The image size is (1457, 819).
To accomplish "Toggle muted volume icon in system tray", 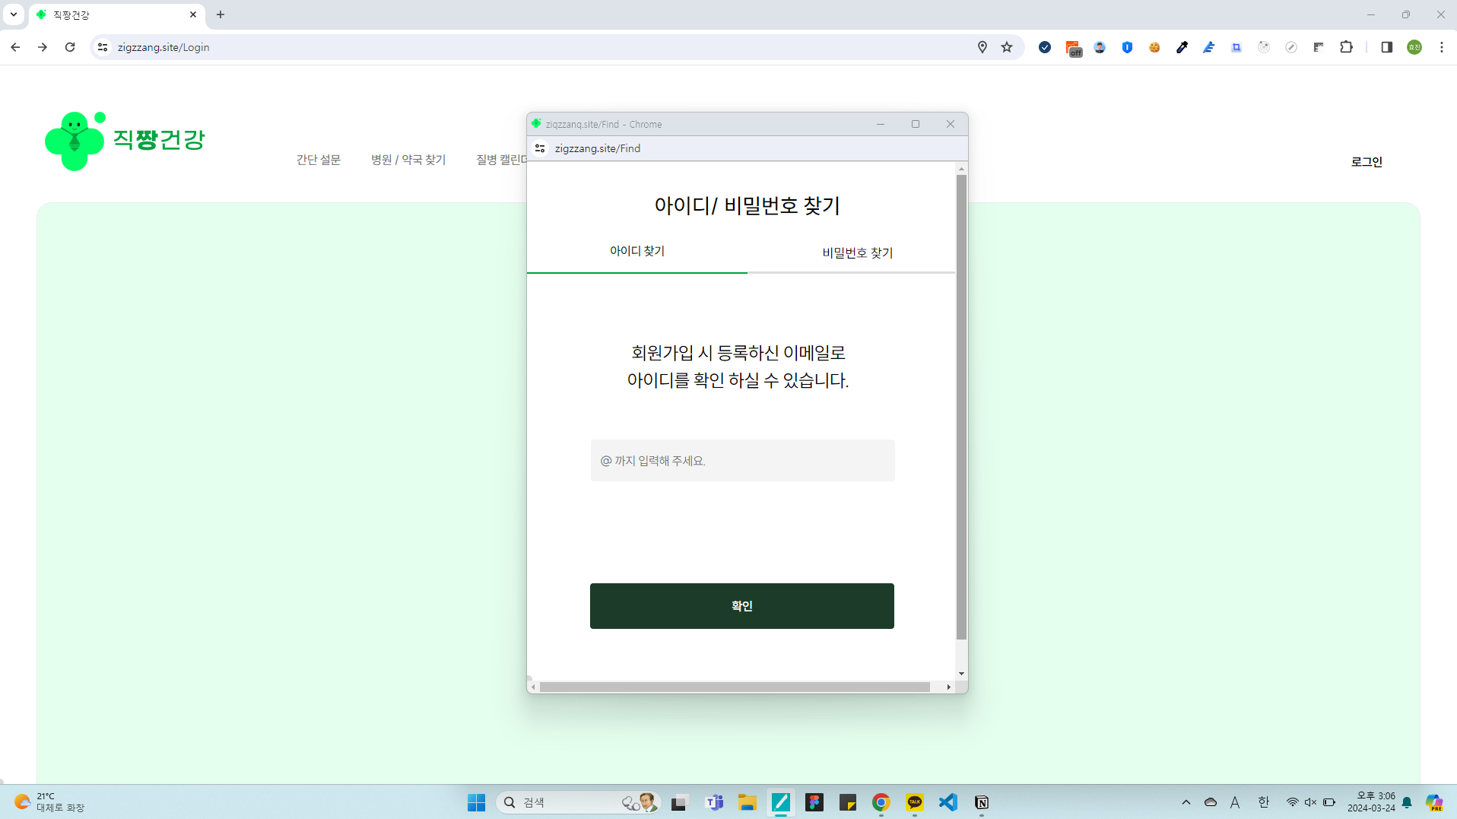I will (x=1310, y=802).
